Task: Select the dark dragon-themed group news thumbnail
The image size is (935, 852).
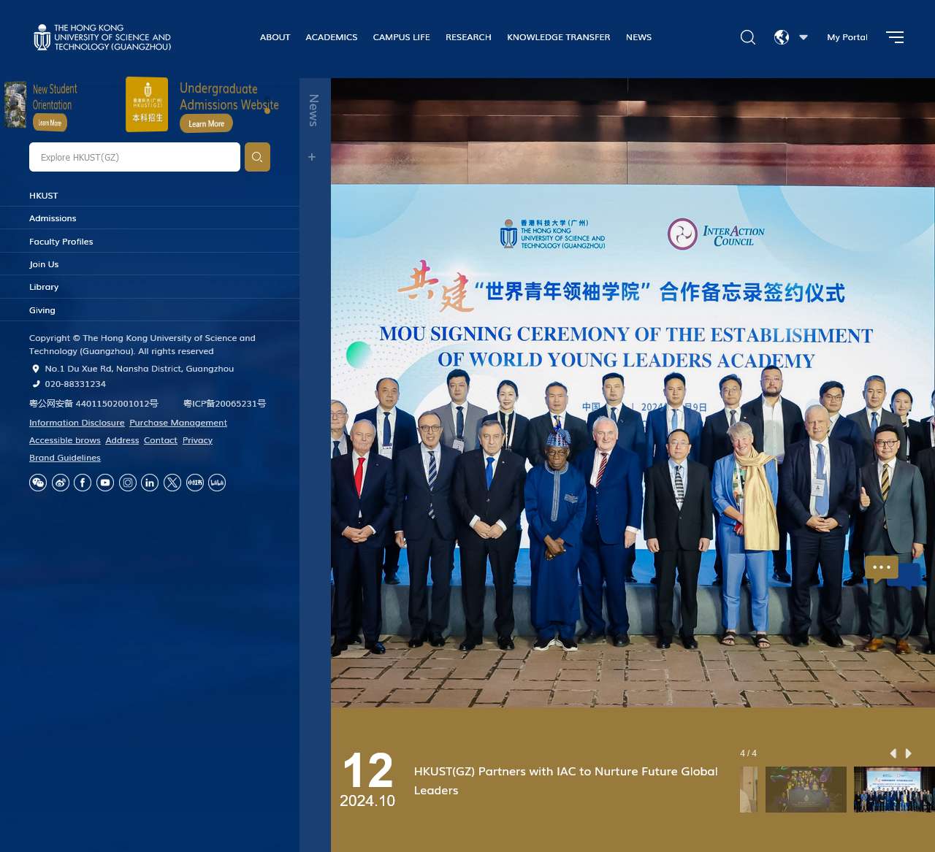Action: [x=806, y=789]
